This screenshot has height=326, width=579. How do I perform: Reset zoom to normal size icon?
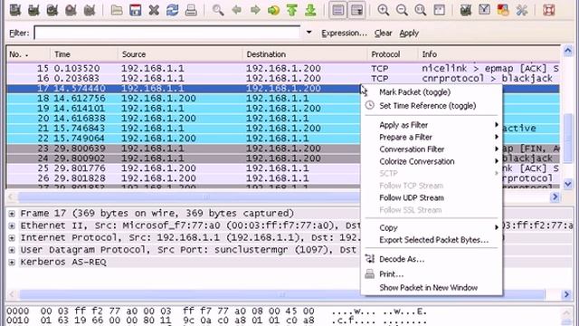[420, 10]
